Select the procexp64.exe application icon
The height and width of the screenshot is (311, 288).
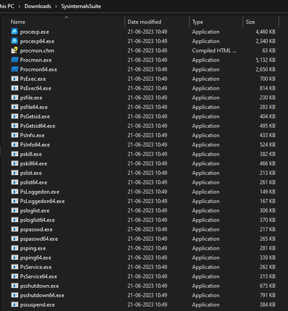click(14, 41)
